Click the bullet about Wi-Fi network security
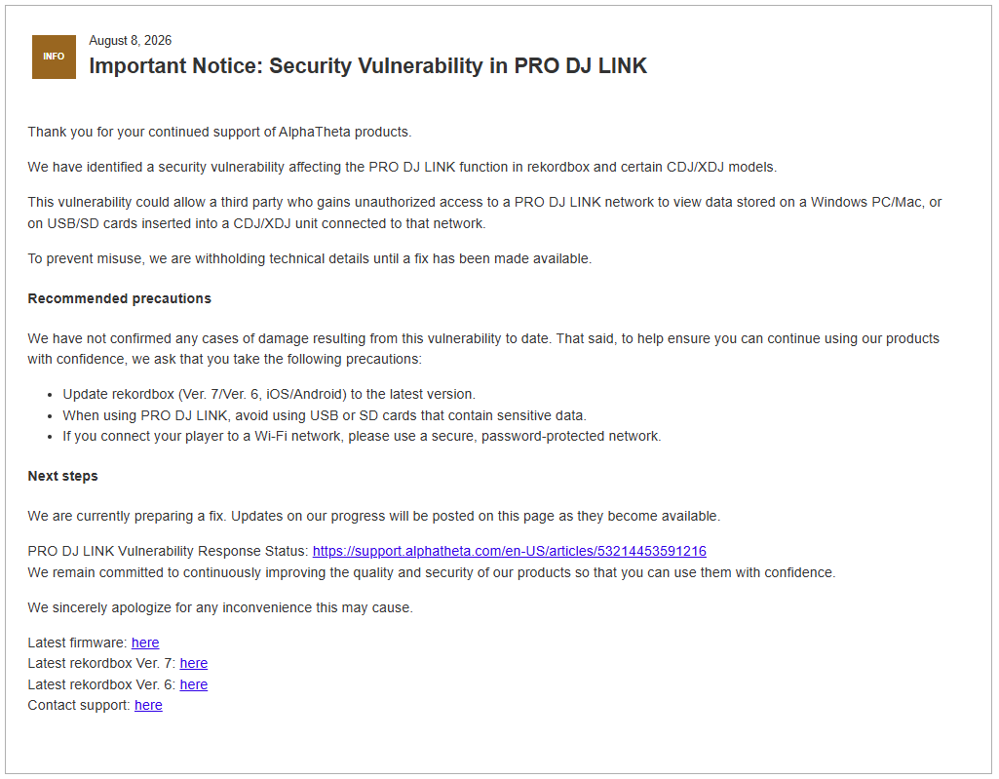The width and height of the screenshot is (999, 779). [362, 437]
